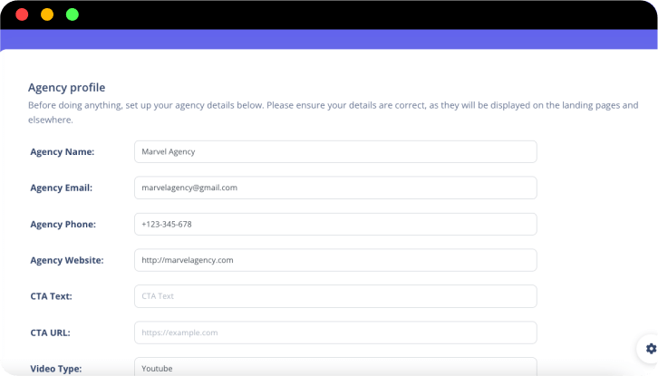Screen dimensions: 658x376
Task: Focus the Agency Name field with Marvel Agency
Action: pos(335,151)
